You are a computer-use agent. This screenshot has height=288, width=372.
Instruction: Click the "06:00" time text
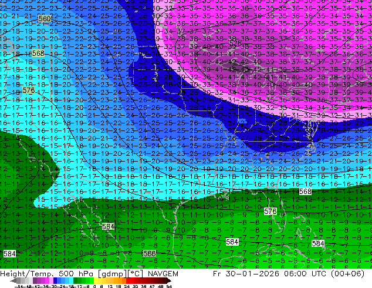tap(296, 274)
